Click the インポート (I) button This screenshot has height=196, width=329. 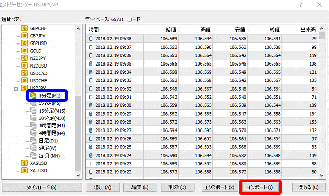click(260, 187)
